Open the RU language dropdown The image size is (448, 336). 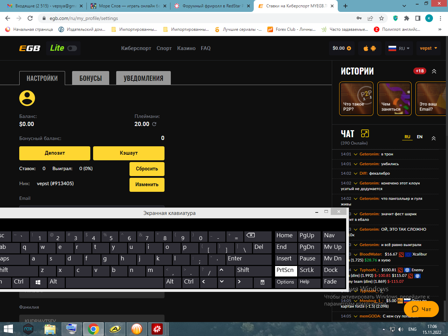[399, 48]
